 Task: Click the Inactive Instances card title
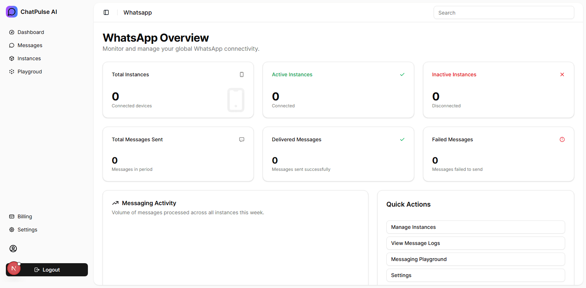(x=454, y=74)
